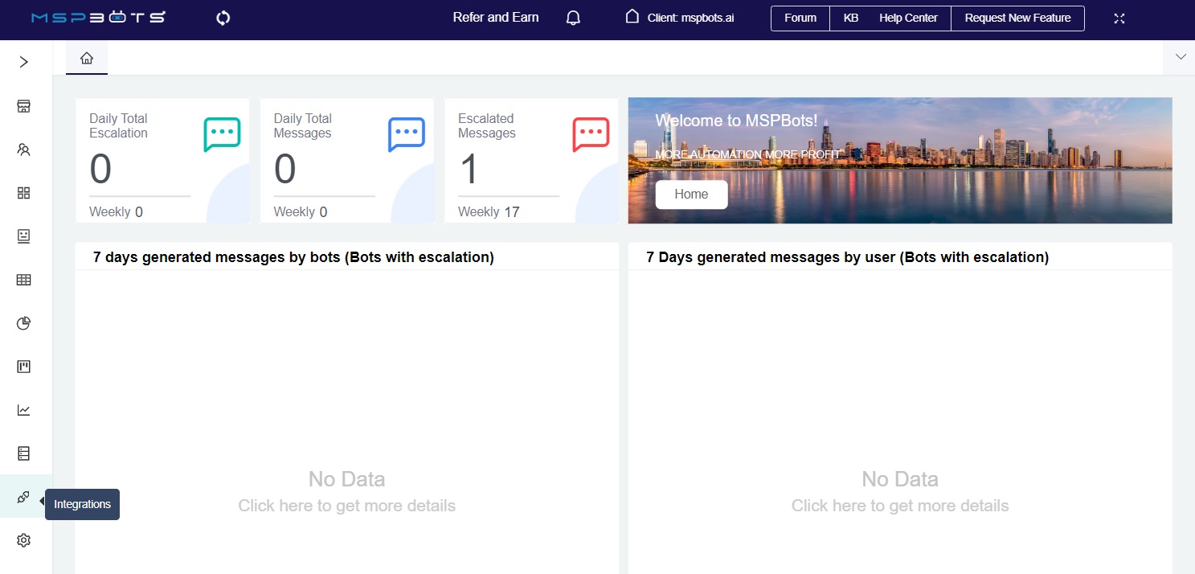Screen dimensions: 1195x574
Task: Click the refresh icon next to MSPBots logo
Action: 222,17
